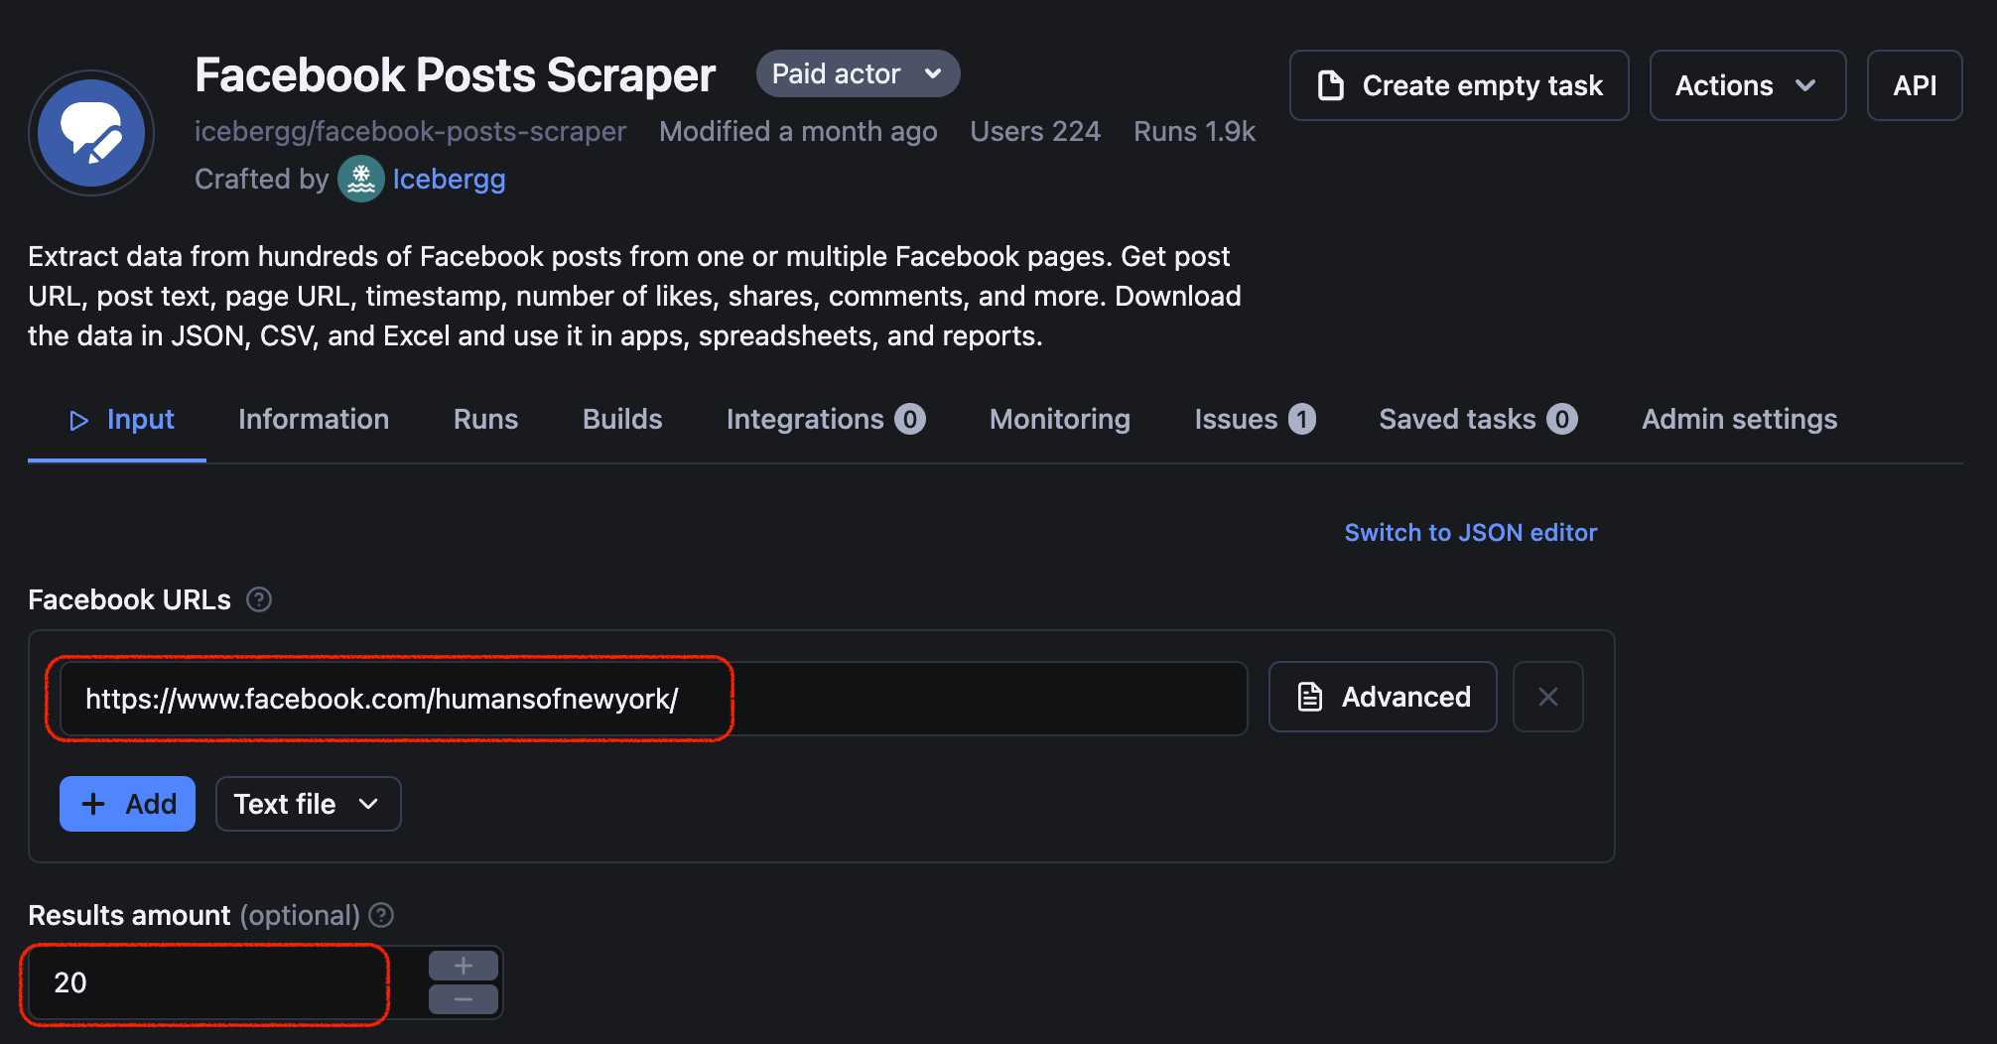The height and width of the screenshot is (1044, 1997).
Task: Click Create empty task button
Action: (x=1459, y=85)
